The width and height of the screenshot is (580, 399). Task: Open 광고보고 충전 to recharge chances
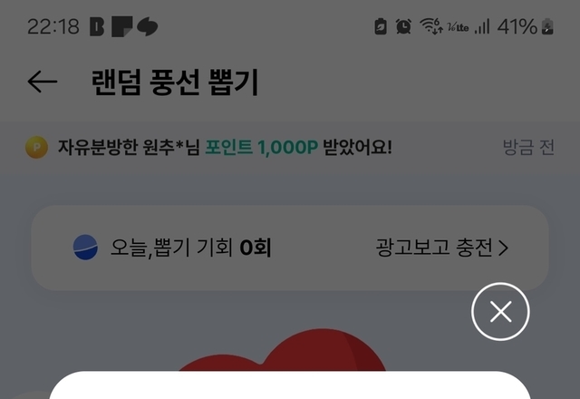coord(442,248)
